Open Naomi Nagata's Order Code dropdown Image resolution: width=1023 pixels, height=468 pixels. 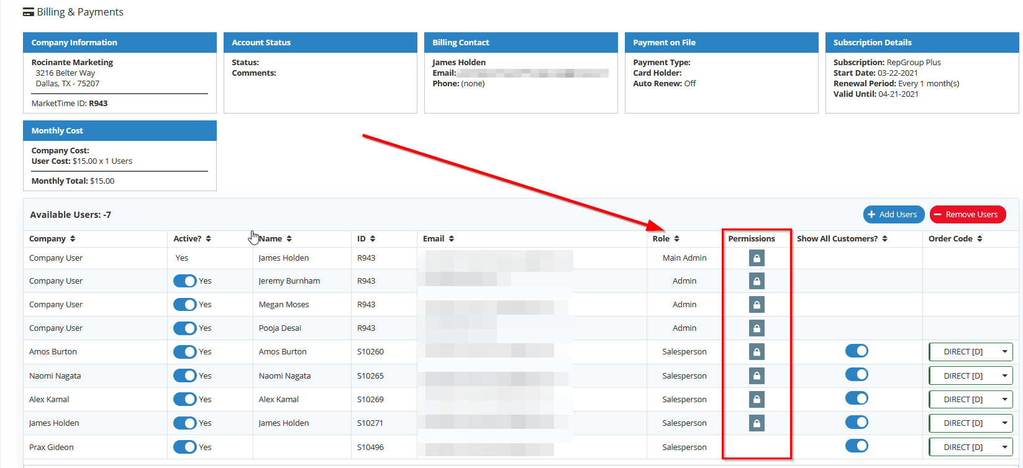[970, 376]
